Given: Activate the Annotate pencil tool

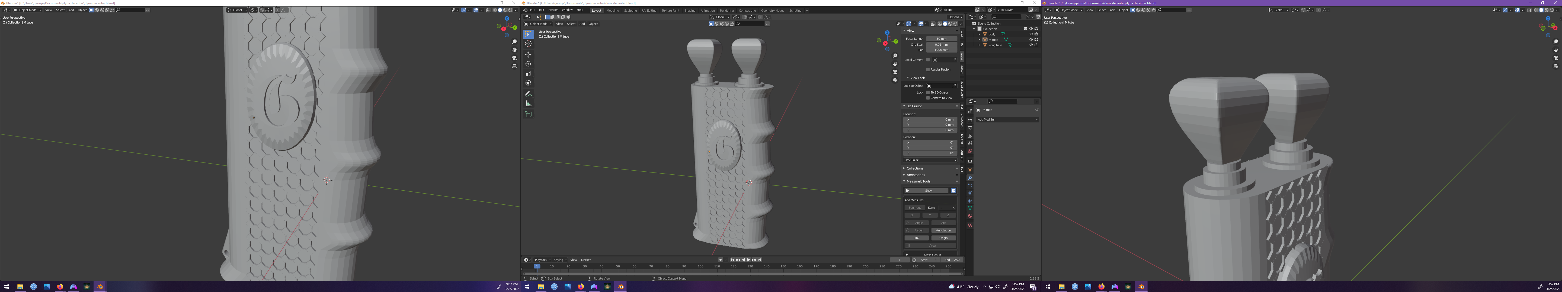Looking at the screenshot, I should click(528, 94).
